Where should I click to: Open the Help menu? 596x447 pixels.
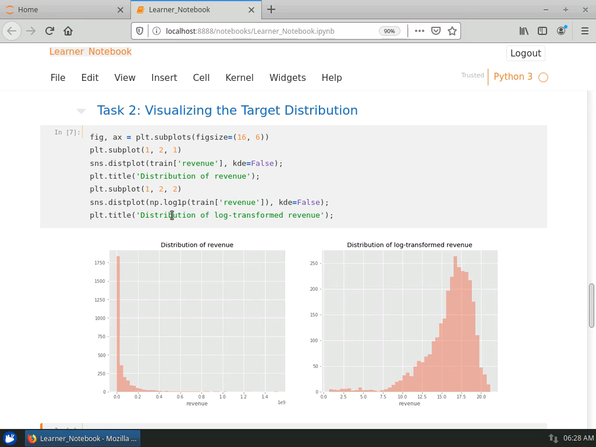coord(332,77)
